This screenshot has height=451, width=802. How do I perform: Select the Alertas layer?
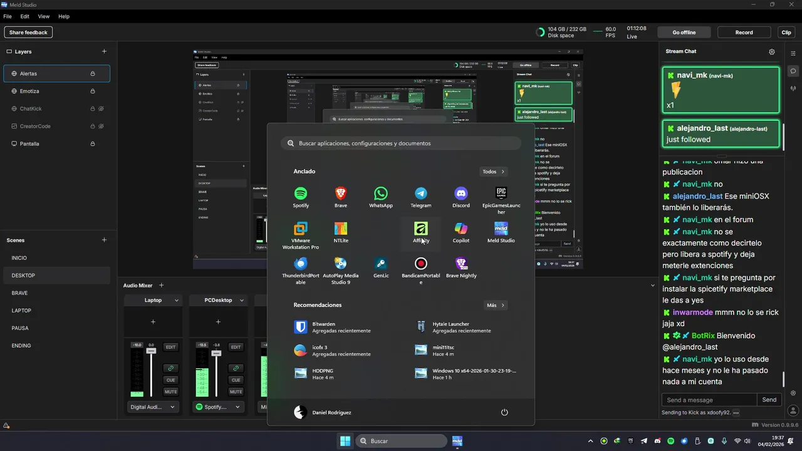57,73
